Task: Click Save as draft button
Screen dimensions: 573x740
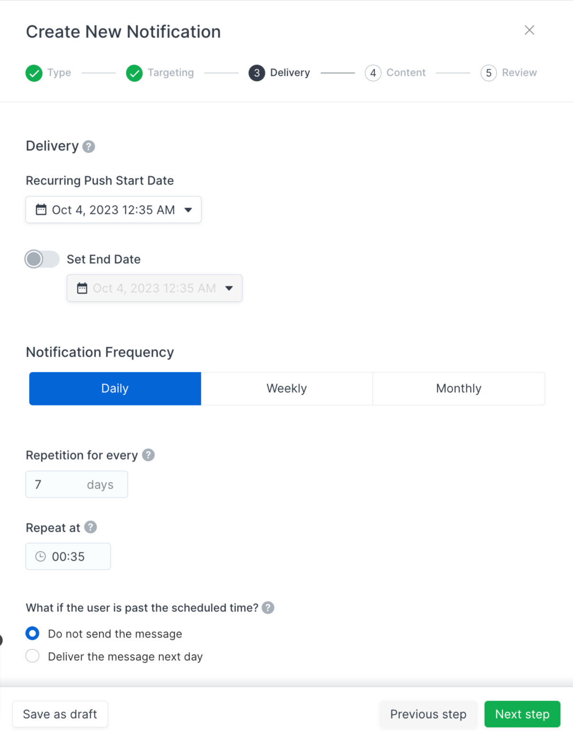Action: coord(60,714)
